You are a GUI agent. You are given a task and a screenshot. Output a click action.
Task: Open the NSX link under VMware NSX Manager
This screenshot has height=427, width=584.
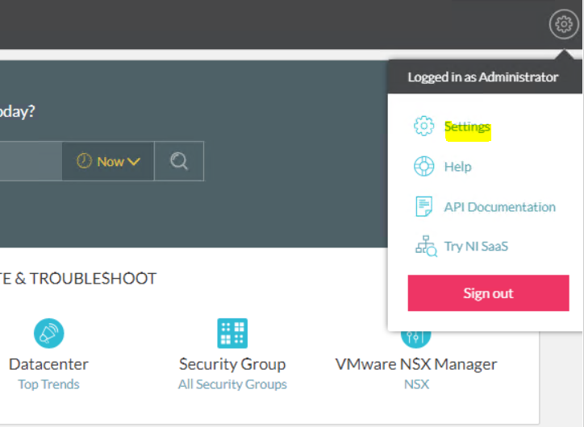point(416,384)
